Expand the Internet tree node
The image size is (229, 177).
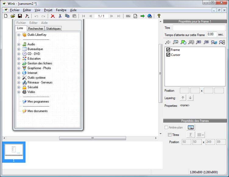click(19, 73)
